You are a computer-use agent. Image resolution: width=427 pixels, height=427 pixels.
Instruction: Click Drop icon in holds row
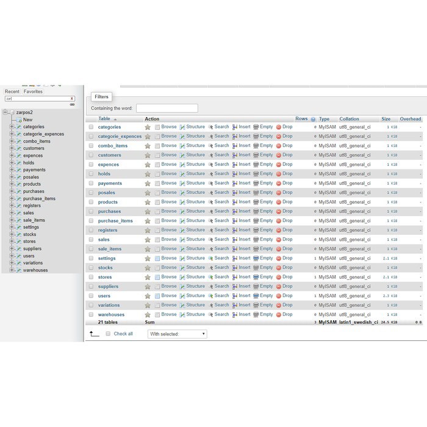[279, 174]
